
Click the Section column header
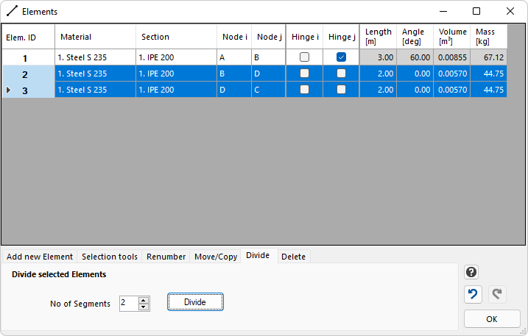coord(176,37)
